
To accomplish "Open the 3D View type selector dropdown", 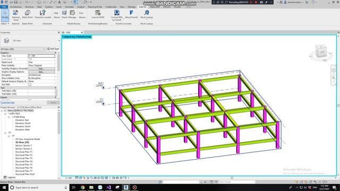I will [x=59, y=40].
